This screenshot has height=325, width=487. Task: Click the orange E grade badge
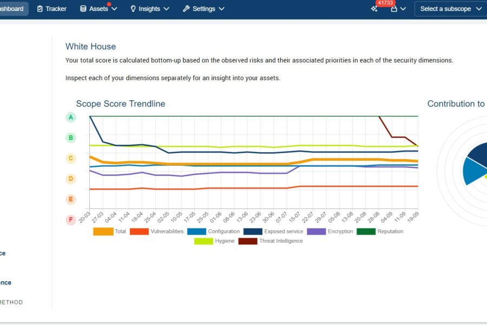71,199
